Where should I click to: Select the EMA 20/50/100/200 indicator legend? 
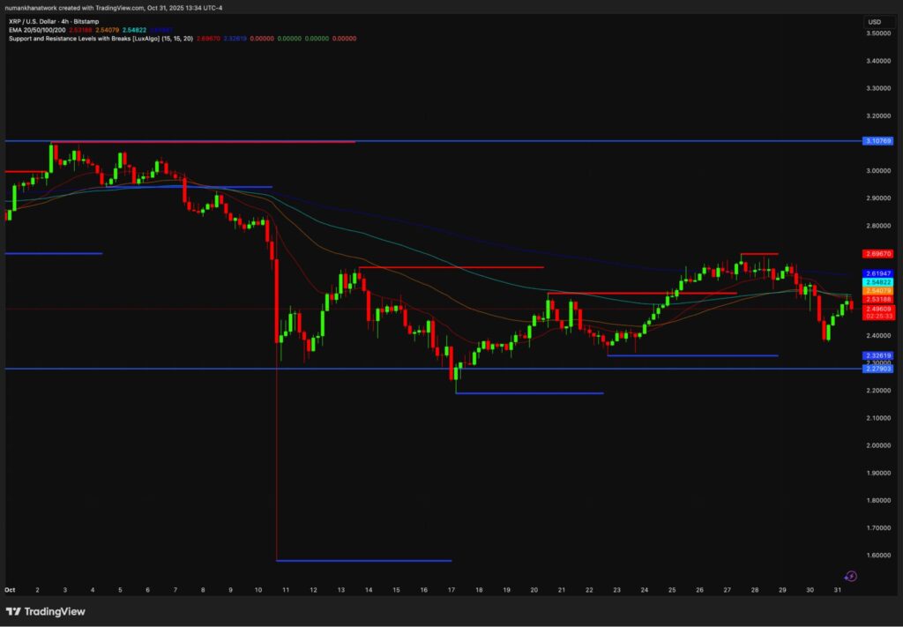39,29
